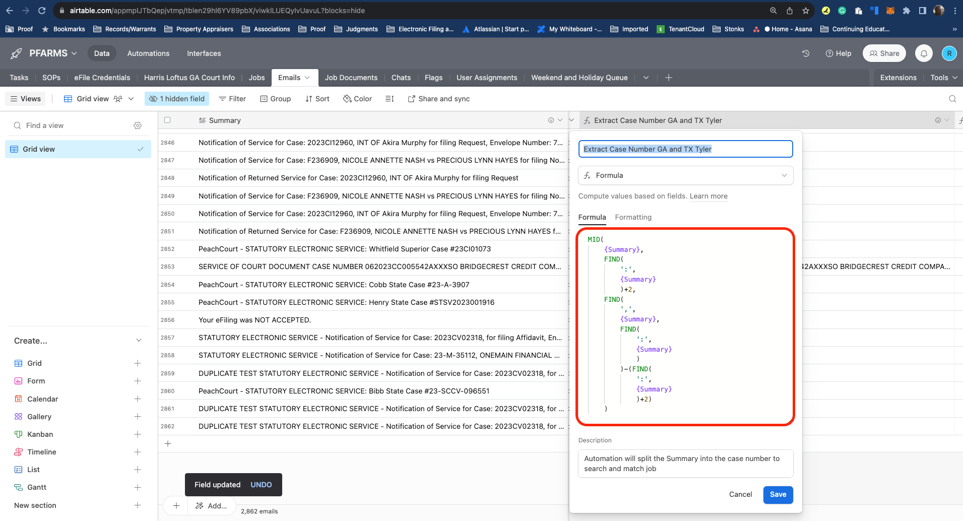Open browser share icon in address bar
Image resolution: width=963 pixels, height=521 pixels.
pos(790,11)
